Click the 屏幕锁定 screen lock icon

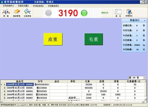pyautogui.click(x=129, y=13)
